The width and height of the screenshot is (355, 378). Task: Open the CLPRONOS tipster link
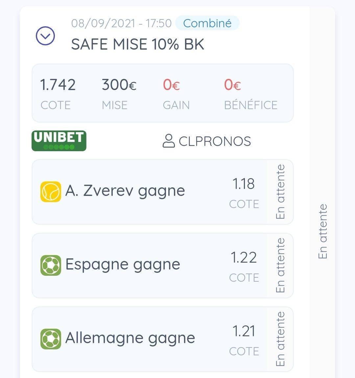pyautogui.click(x=215, y=141)
